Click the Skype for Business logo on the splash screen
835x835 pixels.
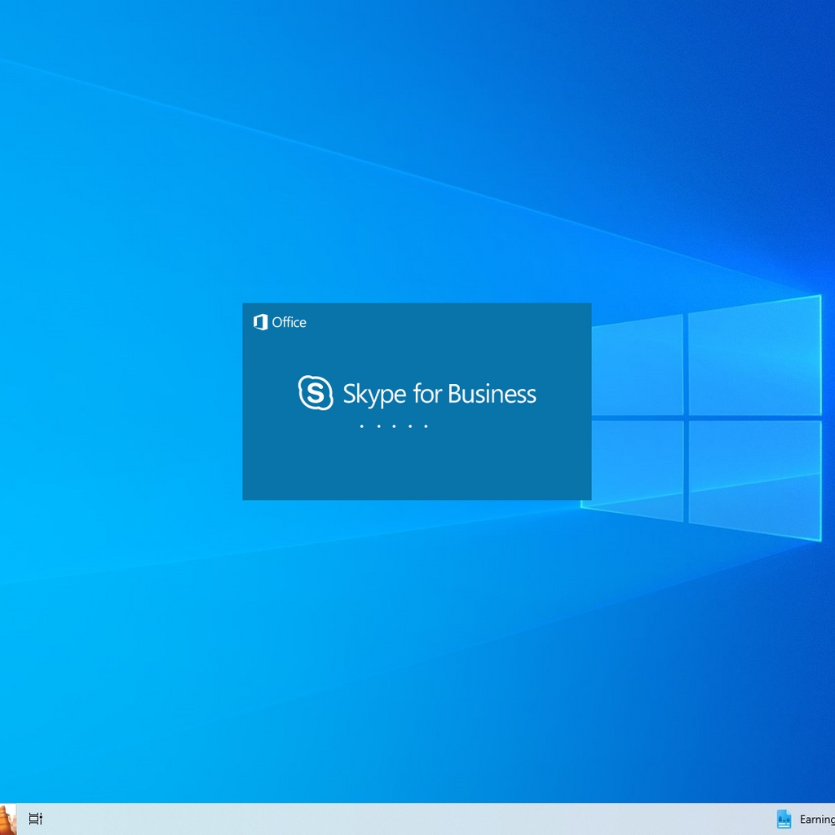(316, 393)
